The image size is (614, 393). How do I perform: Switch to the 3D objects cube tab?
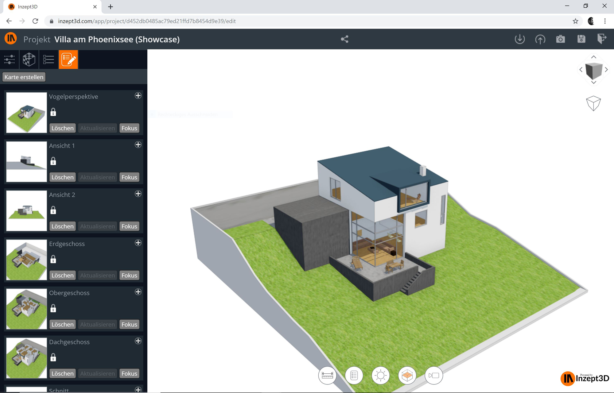pyautogui.click(x=29, y=59)
